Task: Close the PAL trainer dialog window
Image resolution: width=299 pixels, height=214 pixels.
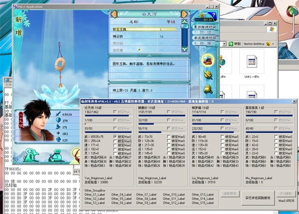Action: tap(294, 101)
